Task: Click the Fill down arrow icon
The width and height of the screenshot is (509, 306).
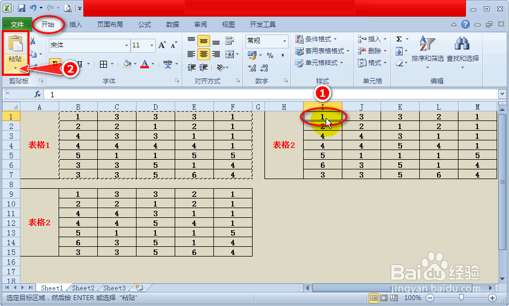Action: pyautogui.click(x=399, y=51)
